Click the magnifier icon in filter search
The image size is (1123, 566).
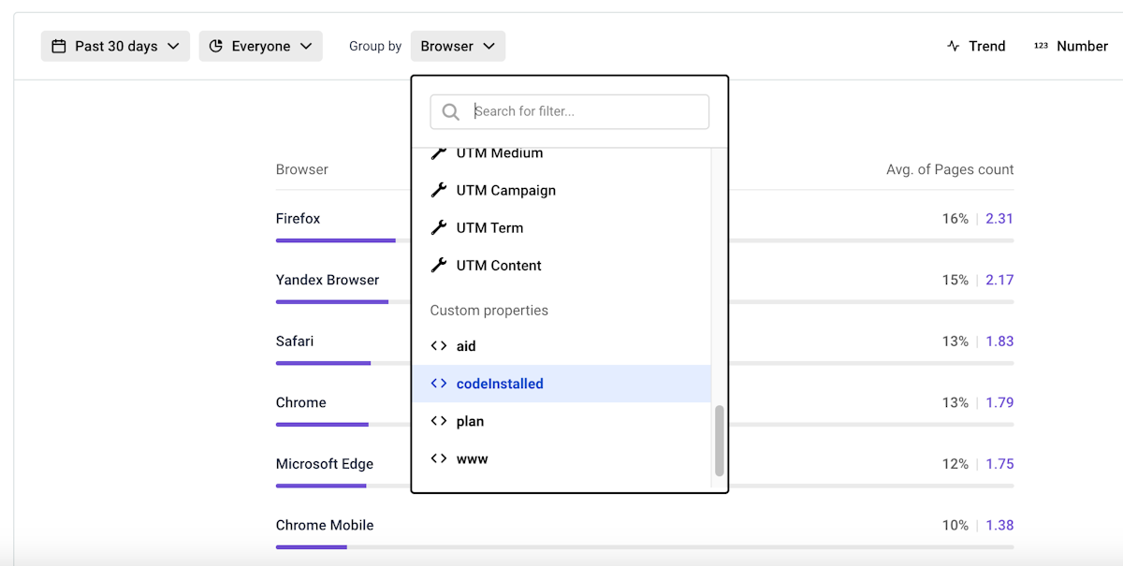(x=451, y=112)
